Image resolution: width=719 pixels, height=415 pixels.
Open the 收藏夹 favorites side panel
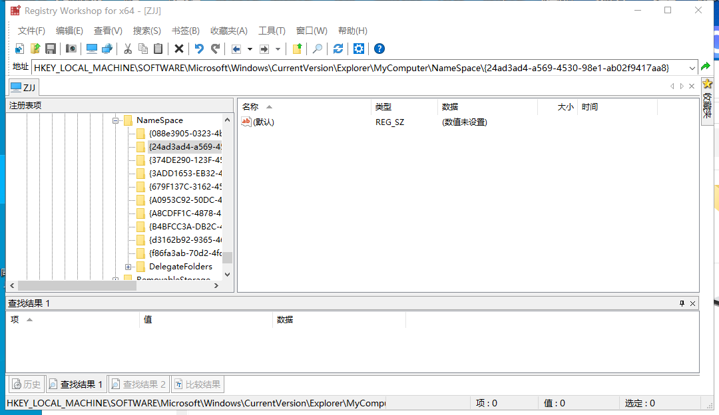(x=707, y=101)
